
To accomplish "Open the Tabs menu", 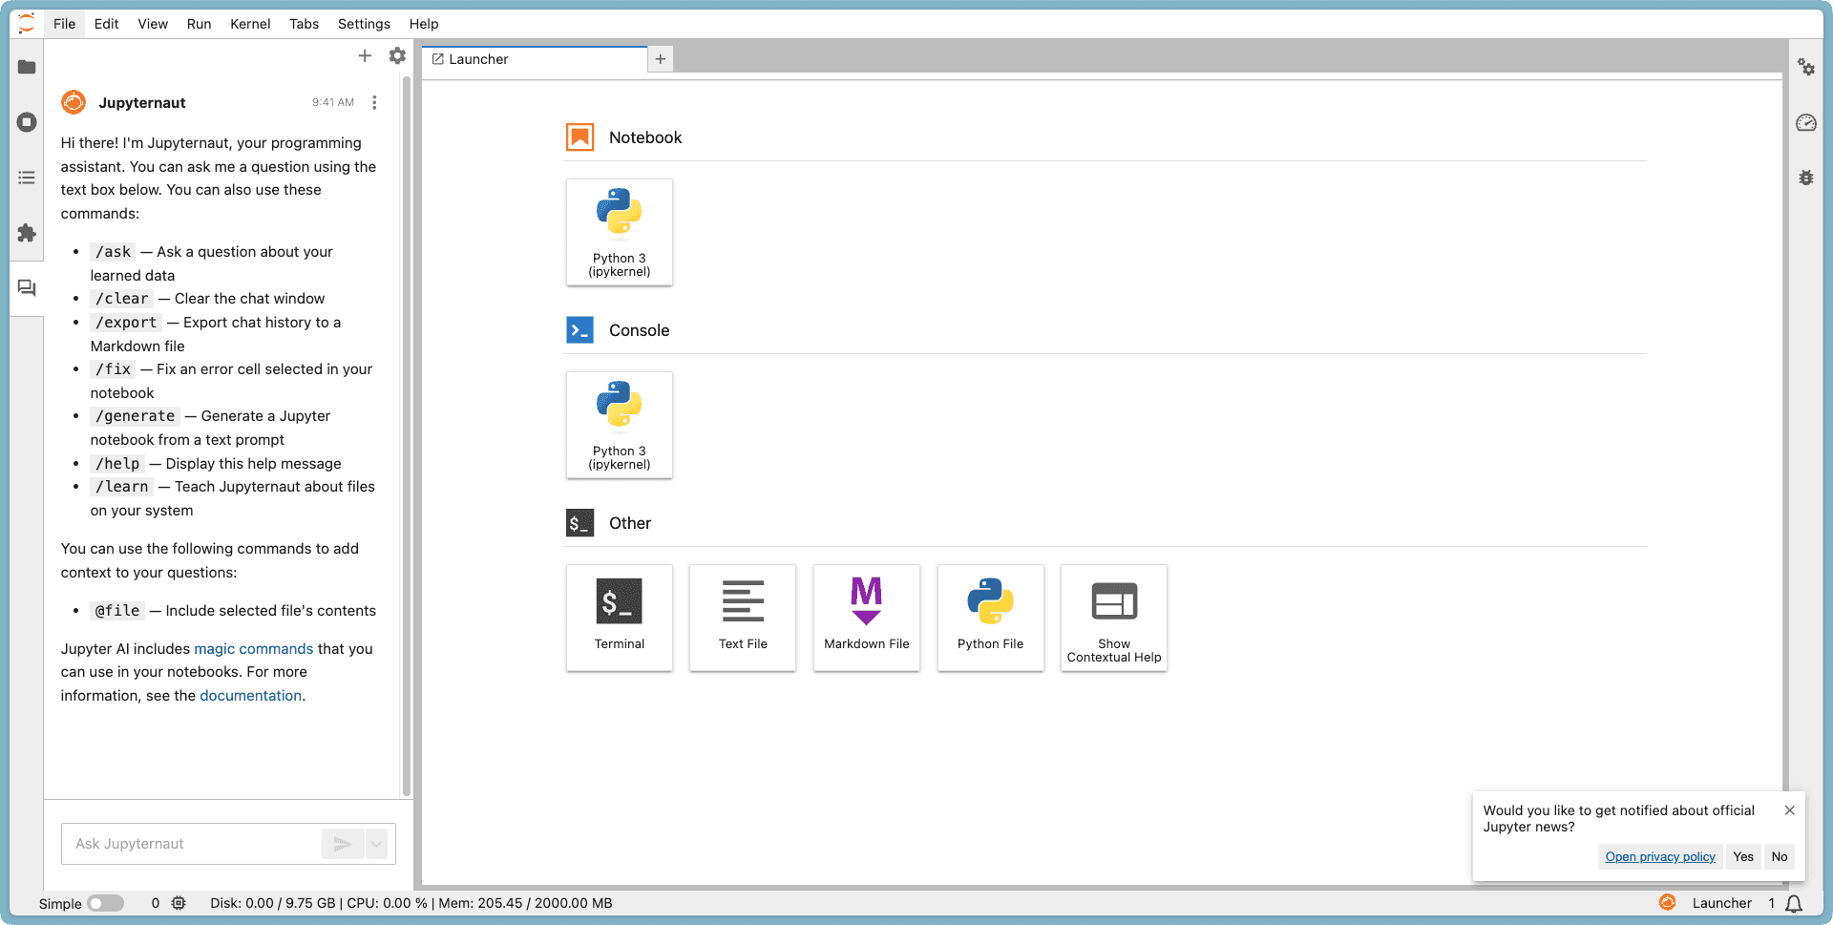I will tap(305, 24).
